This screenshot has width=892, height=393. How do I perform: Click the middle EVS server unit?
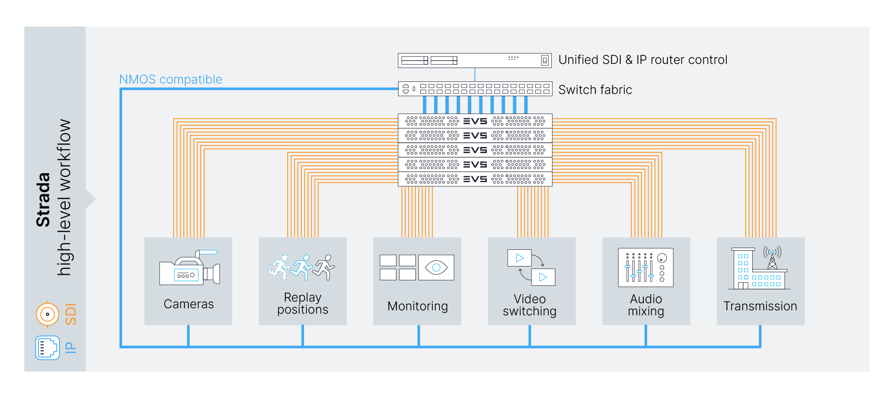tap(475, 150)
